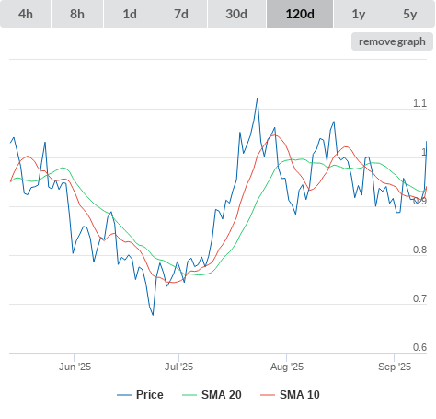Open the 1d time range tab
The width and height of the screenshot is (436, 419).
coord(130,14)
